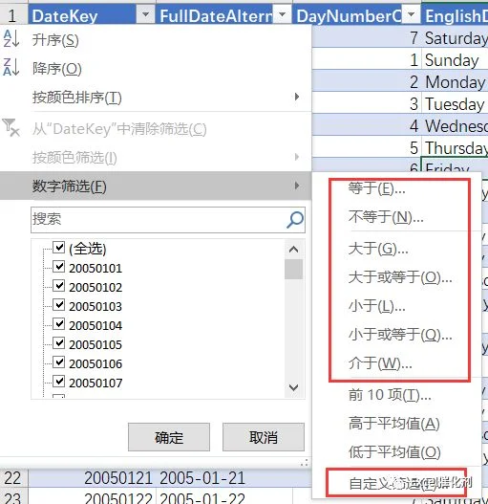Expand 按颜色排序 submenu arrow
The height and width of the screenshot is (504, 488).
pos(297,97)
